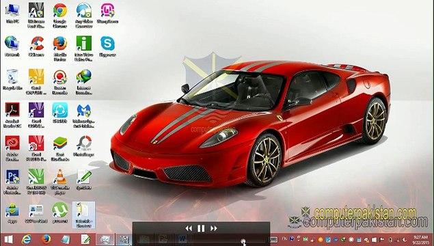This screenshot has width=434, height=246.
Task: Open the green 'i' video editor shortcut
Action: (x=83, y=49)
